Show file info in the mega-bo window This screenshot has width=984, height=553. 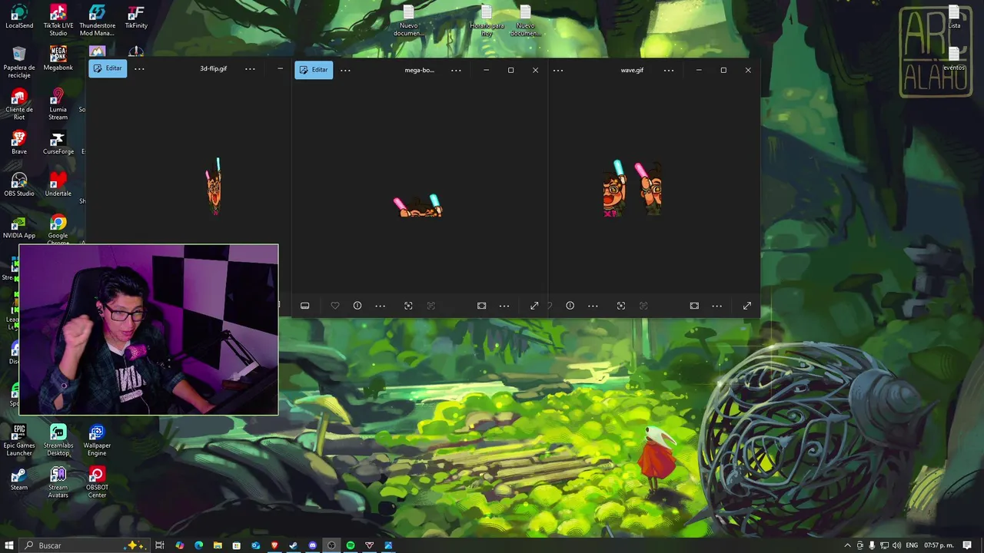(x=357, y=306)
